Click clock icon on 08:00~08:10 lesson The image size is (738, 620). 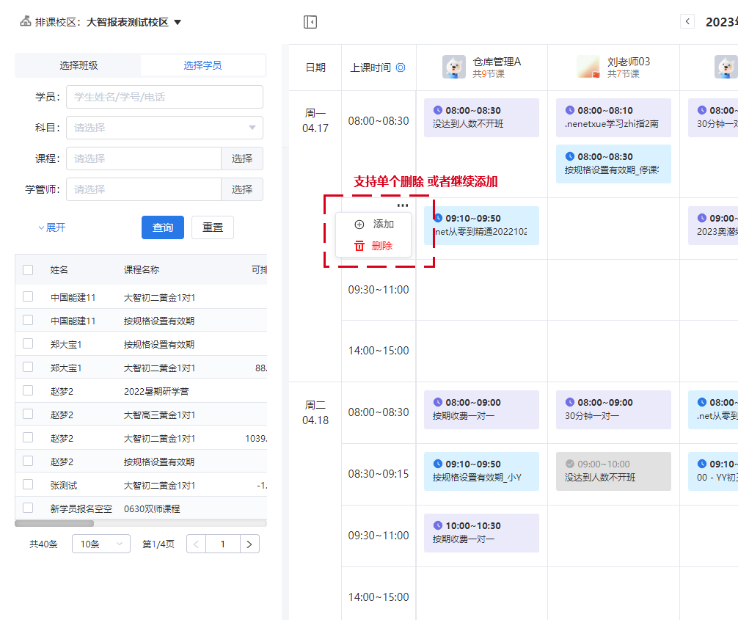tap(569, 110)
